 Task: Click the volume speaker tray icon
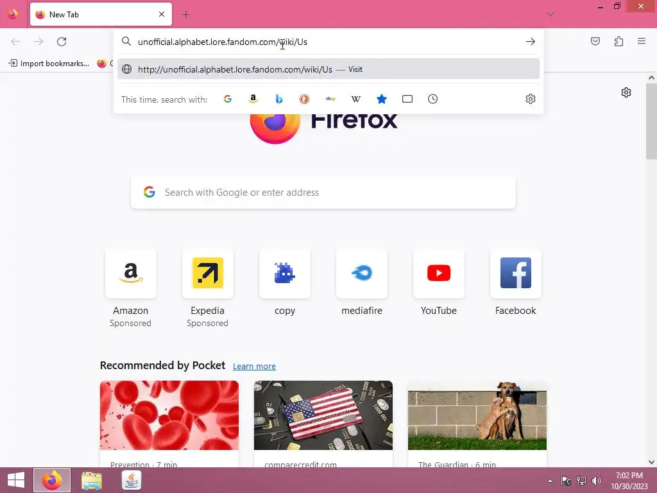coord(596,481)
